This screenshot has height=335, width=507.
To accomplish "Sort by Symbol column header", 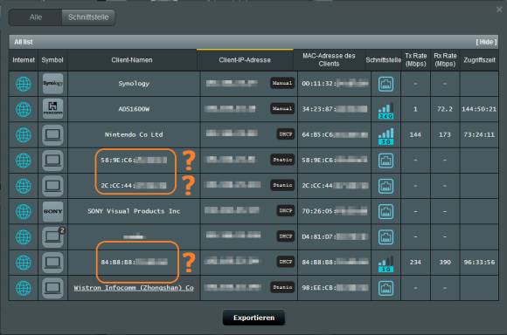I will (x=52, y=60).
